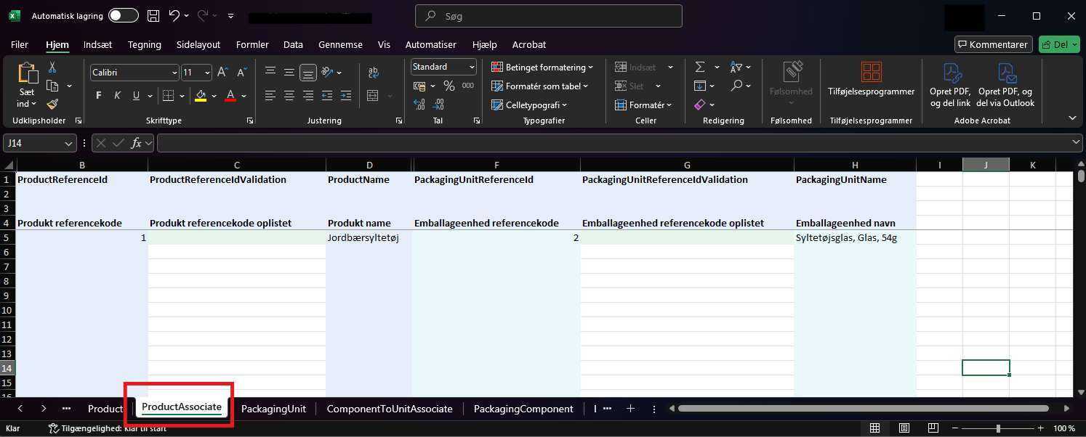Open the Filer menu
Viewport: 1086px width, 437px height.
pyautogui.click(x=20, y=44)
